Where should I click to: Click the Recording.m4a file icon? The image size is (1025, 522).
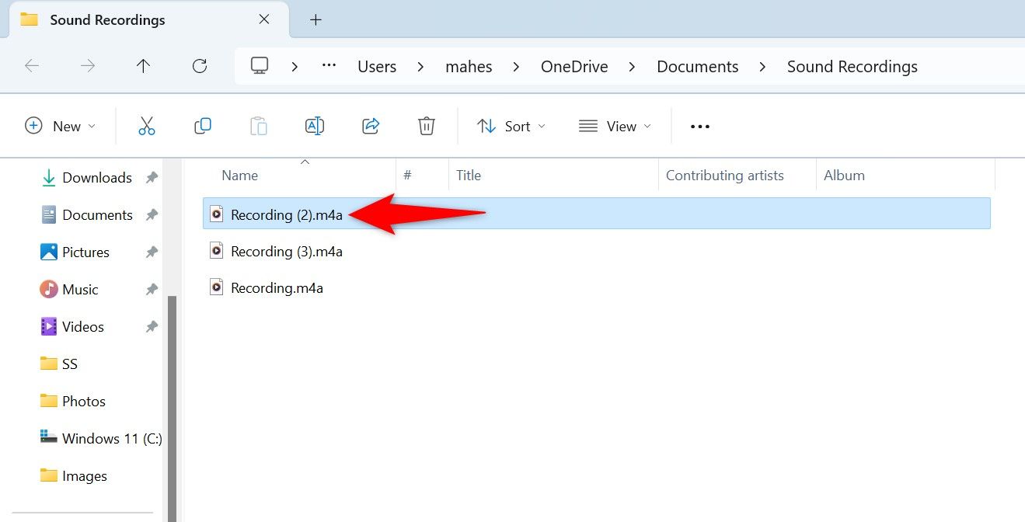pos(217,287)
